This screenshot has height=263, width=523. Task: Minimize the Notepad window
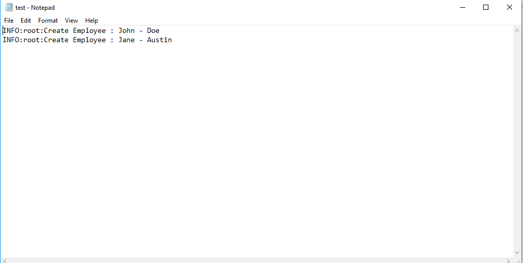point(463,7)
